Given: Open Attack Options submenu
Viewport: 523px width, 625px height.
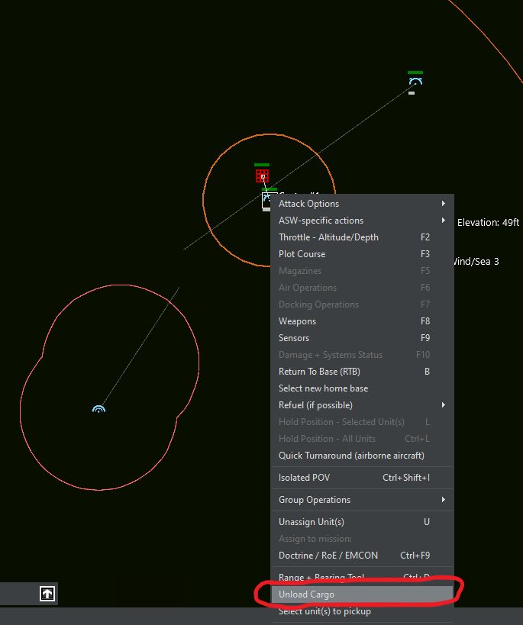Looking at the screenshot, I should 362,204.
